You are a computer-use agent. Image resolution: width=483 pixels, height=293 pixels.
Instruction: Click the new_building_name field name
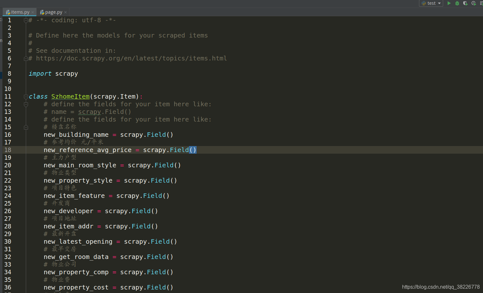point(76,135)
